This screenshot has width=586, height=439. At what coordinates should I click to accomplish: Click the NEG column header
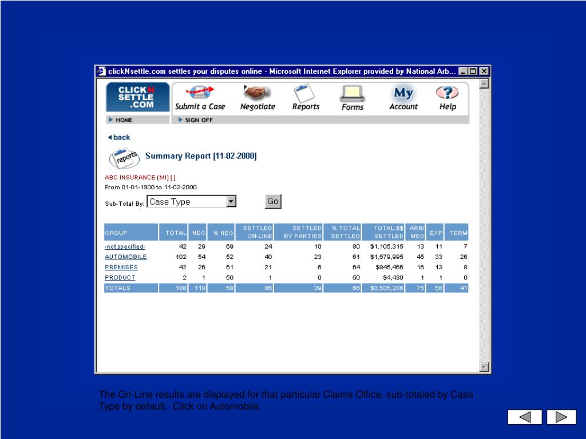[x=197, y=232]
